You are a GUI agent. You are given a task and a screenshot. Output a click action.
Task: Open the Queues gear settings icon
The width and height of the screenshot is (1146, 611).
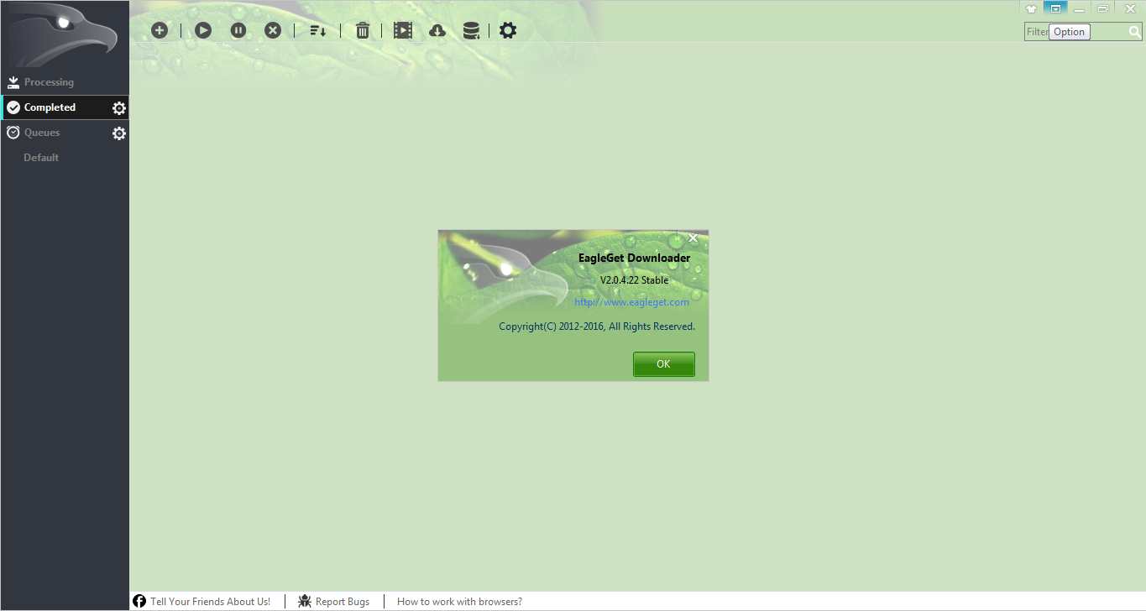119,133
